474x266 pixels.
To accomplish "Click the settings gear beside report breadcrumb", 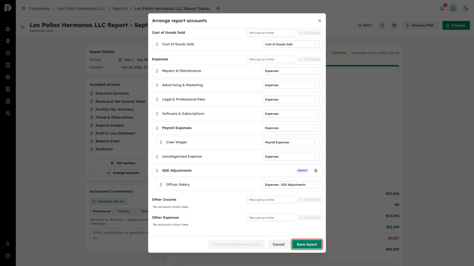I will [x=218, y=8].
